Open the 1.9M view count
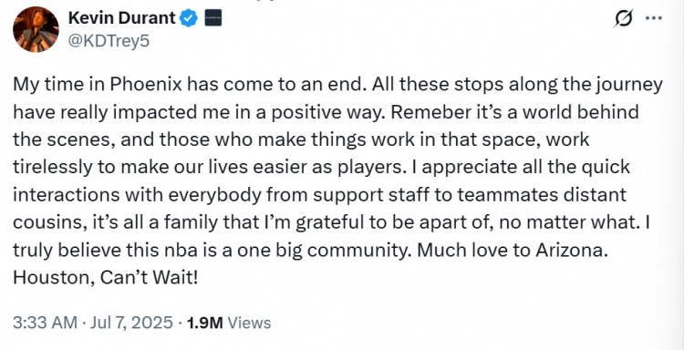Image resolution: width=684 pixels, height=350 pixels. [205, 323]
